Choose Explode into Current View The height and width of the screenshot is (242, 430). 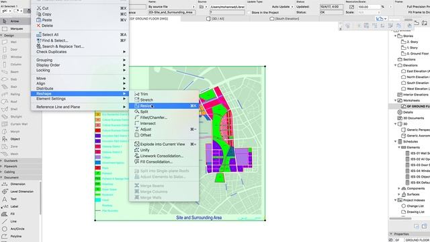click(x=164, y=144)
